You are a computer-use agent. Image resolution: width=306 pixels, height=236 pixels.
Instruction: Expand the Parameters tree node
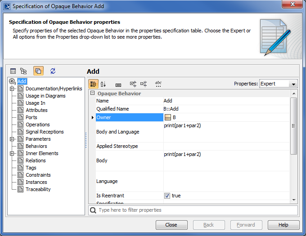(12, 139)
